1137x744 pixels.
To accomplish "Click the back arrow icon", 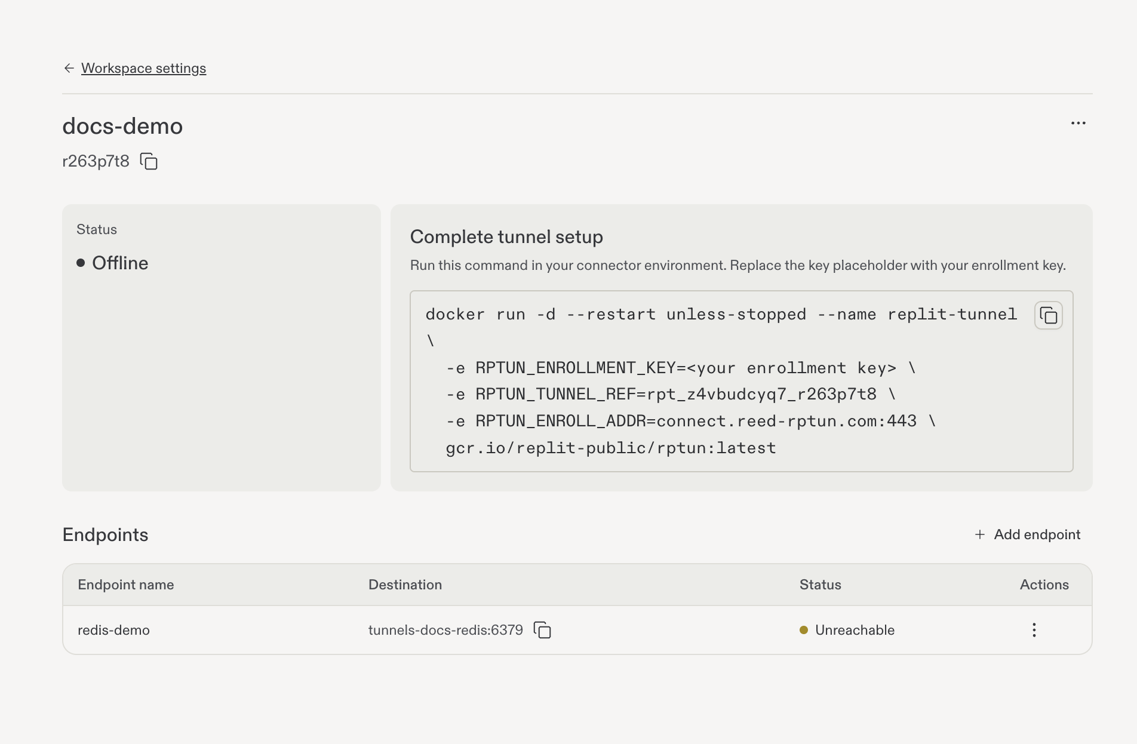I will (69, 68).
